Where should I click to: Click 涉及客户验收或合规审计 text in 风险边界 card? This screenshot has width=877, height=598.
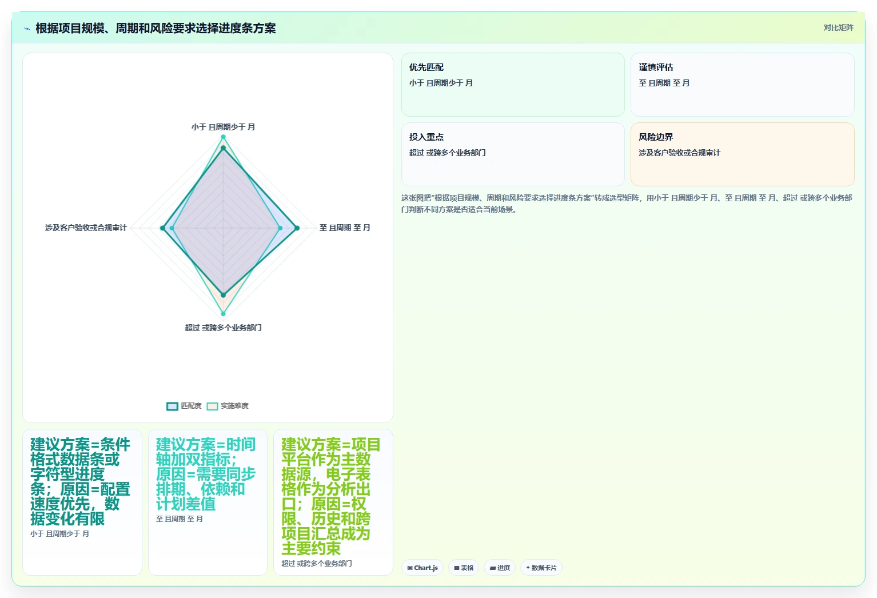coord(679,153)
